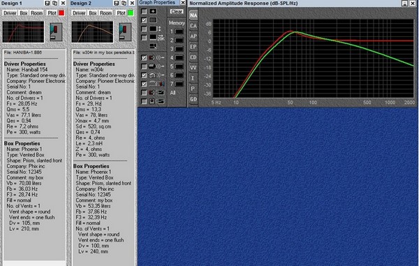Viewport: 419px width, 266px height.
Task: Select memory slot 6 swatch
Action: click(179, 75)
